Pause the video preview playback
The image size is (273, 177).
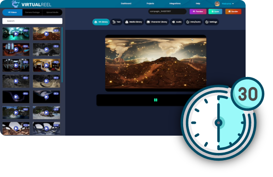[156, 100]
